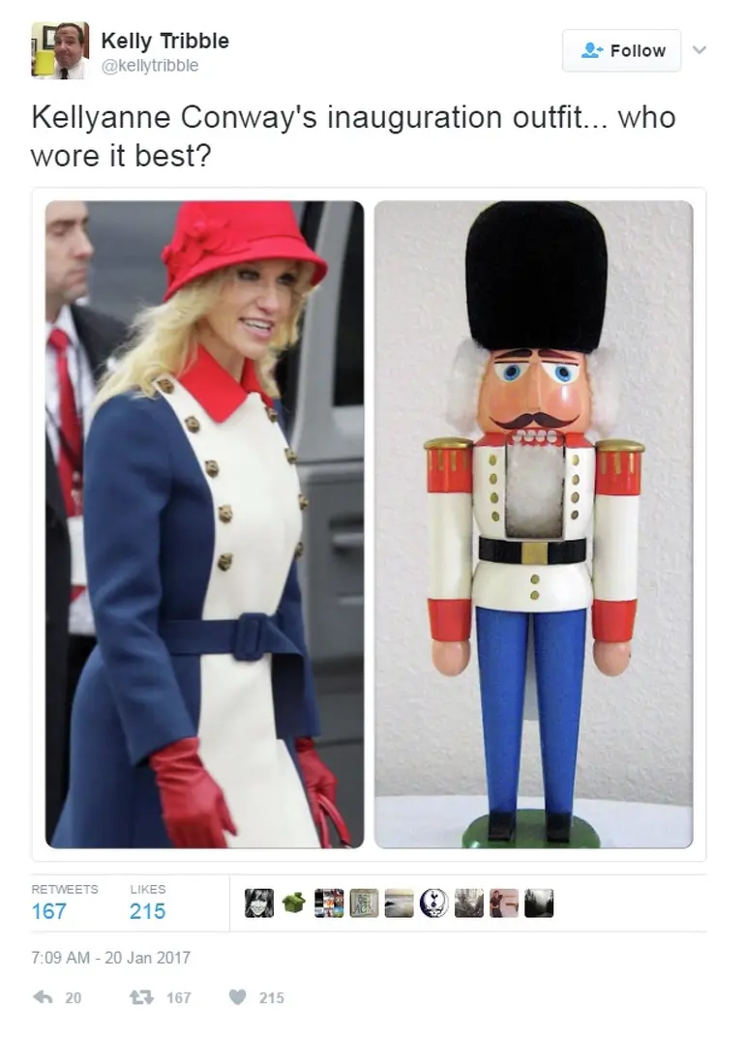This screenshot has height=1037, width=743.
Task: Click the reply arrow icon
Action: tap(43, 996)
